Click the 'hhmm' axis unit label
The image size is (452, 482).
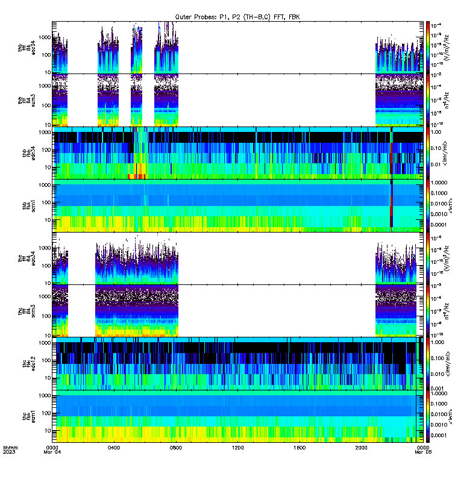pos(10,448)
